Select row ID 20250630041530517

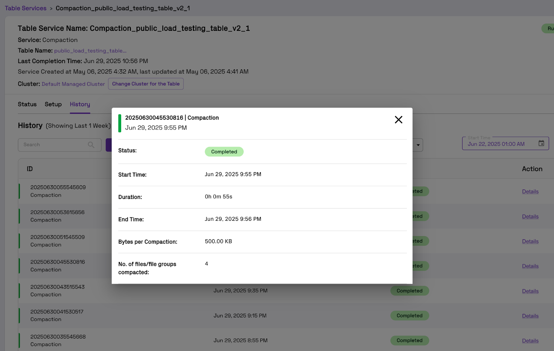pyautogui.click(x=57, y=312)
